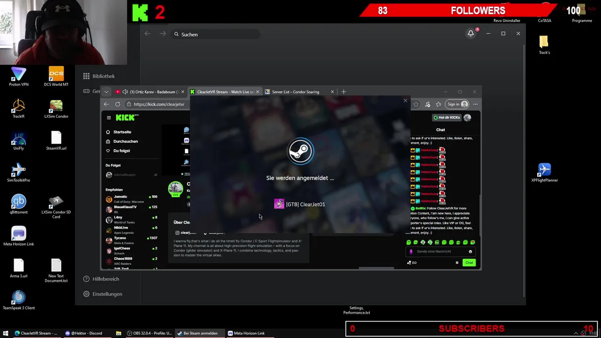Click the notification bell in Steam window
This screenshot has height=338, width=601.
[470, 33]
